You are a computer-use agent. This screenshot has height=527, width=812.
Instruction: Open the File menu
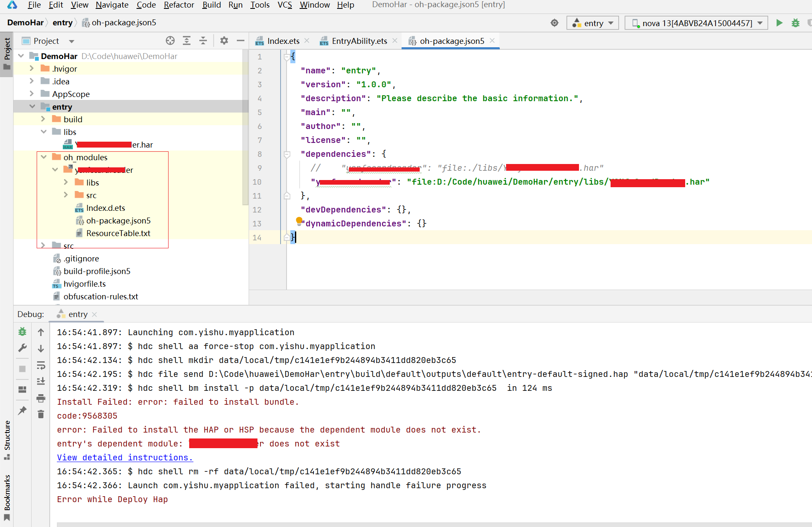[x=34, y=5]
